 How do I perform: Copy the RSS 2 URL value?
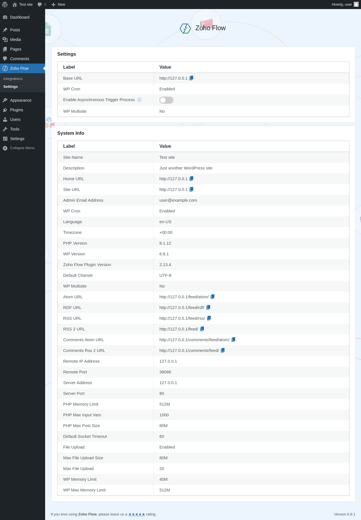[x=202, y=329]
